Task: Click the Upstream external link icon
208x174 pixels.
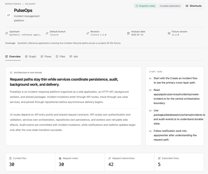Action: click(x=6, y=33)
